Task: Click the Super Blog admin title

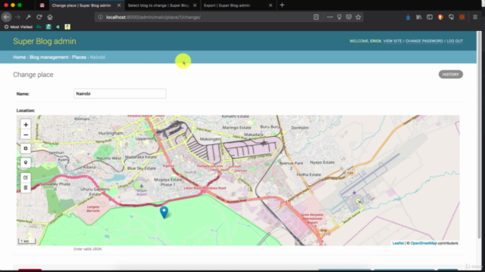Action: click(45, 41)
